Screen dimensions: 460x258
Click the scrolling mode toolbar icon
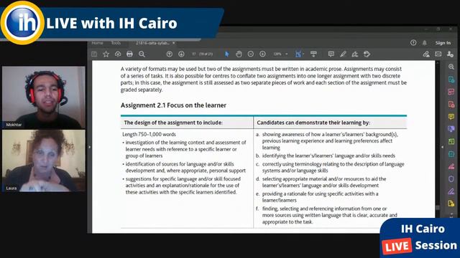coord(313,54)
